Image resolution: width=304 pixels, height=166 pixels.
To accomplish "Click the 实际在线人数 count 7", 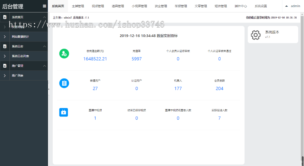I will (220, 118).
